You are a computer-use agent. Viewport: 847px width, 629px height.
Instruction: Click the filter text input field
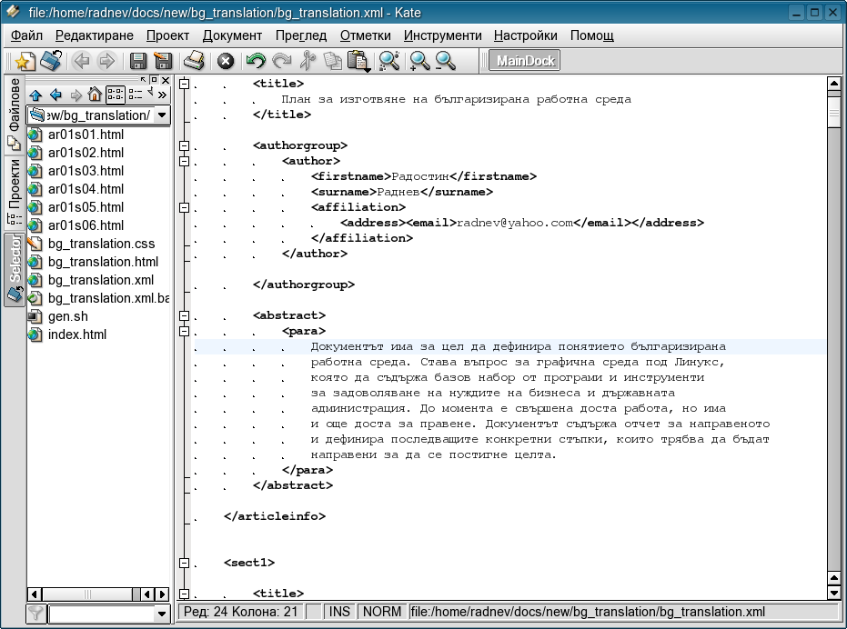[102, 614]
